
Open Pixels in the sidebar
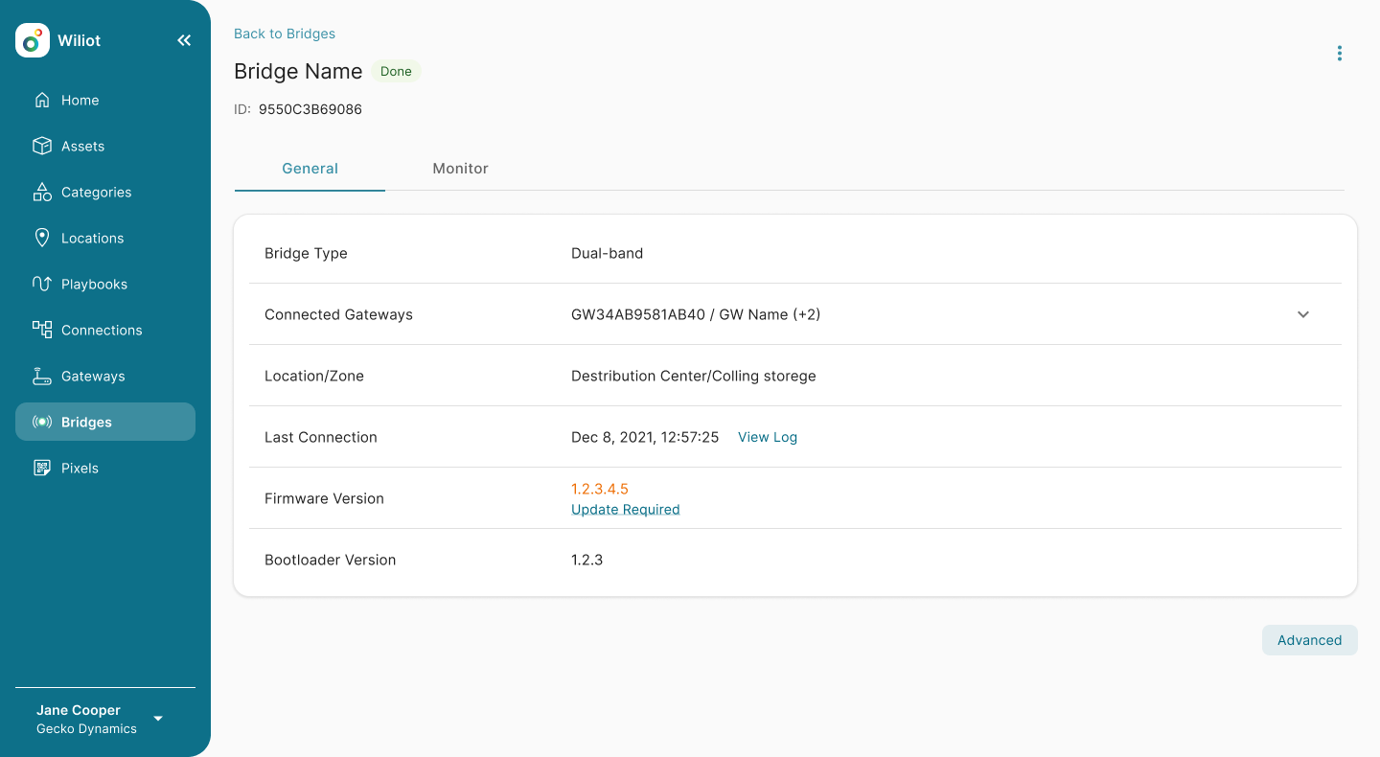[105, 468]
